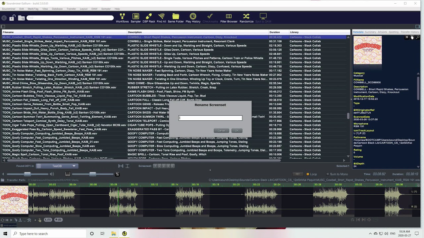Open the Filter Browser
424x238 pixels.
tap(229, 18)
